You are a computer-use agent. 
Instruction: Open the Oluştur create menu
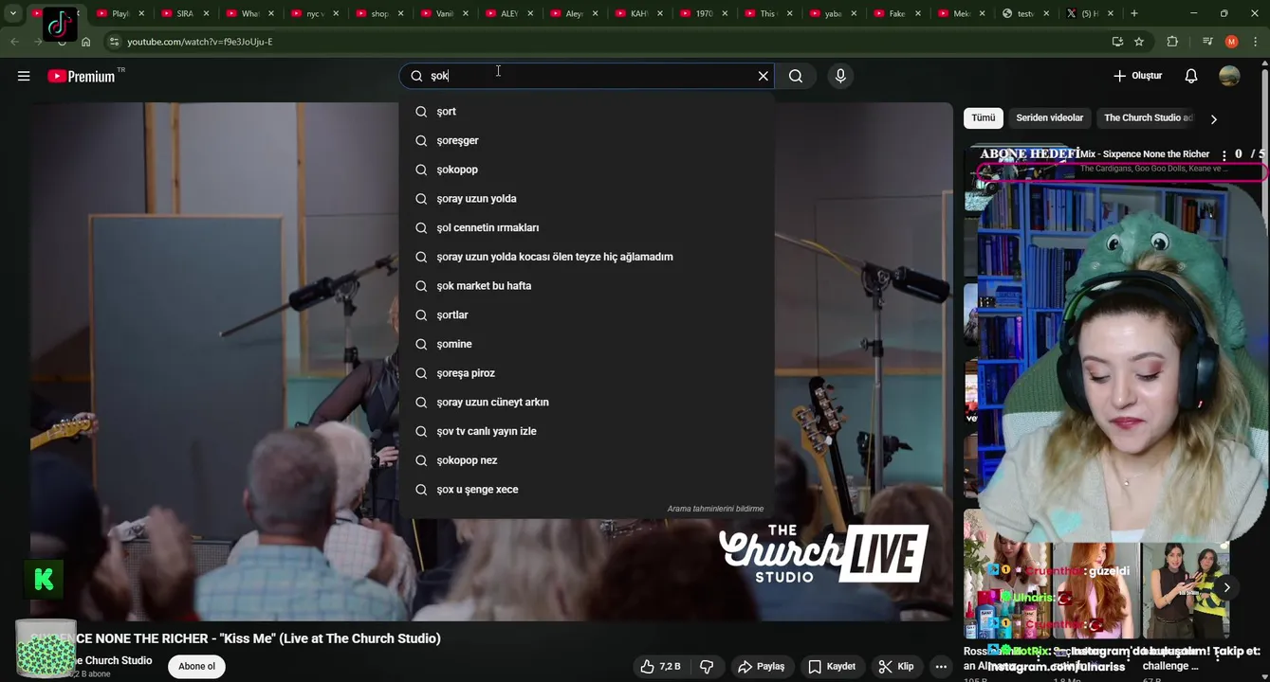coord(1137,76)
